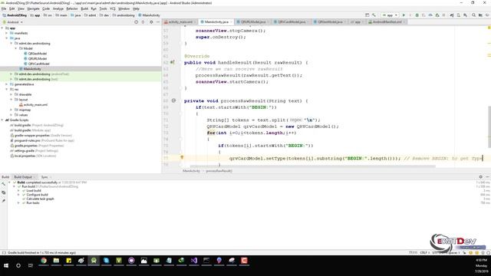Click the Collapse All icon in Project panel
The image size is (491, 276).
tap(143, 22)
